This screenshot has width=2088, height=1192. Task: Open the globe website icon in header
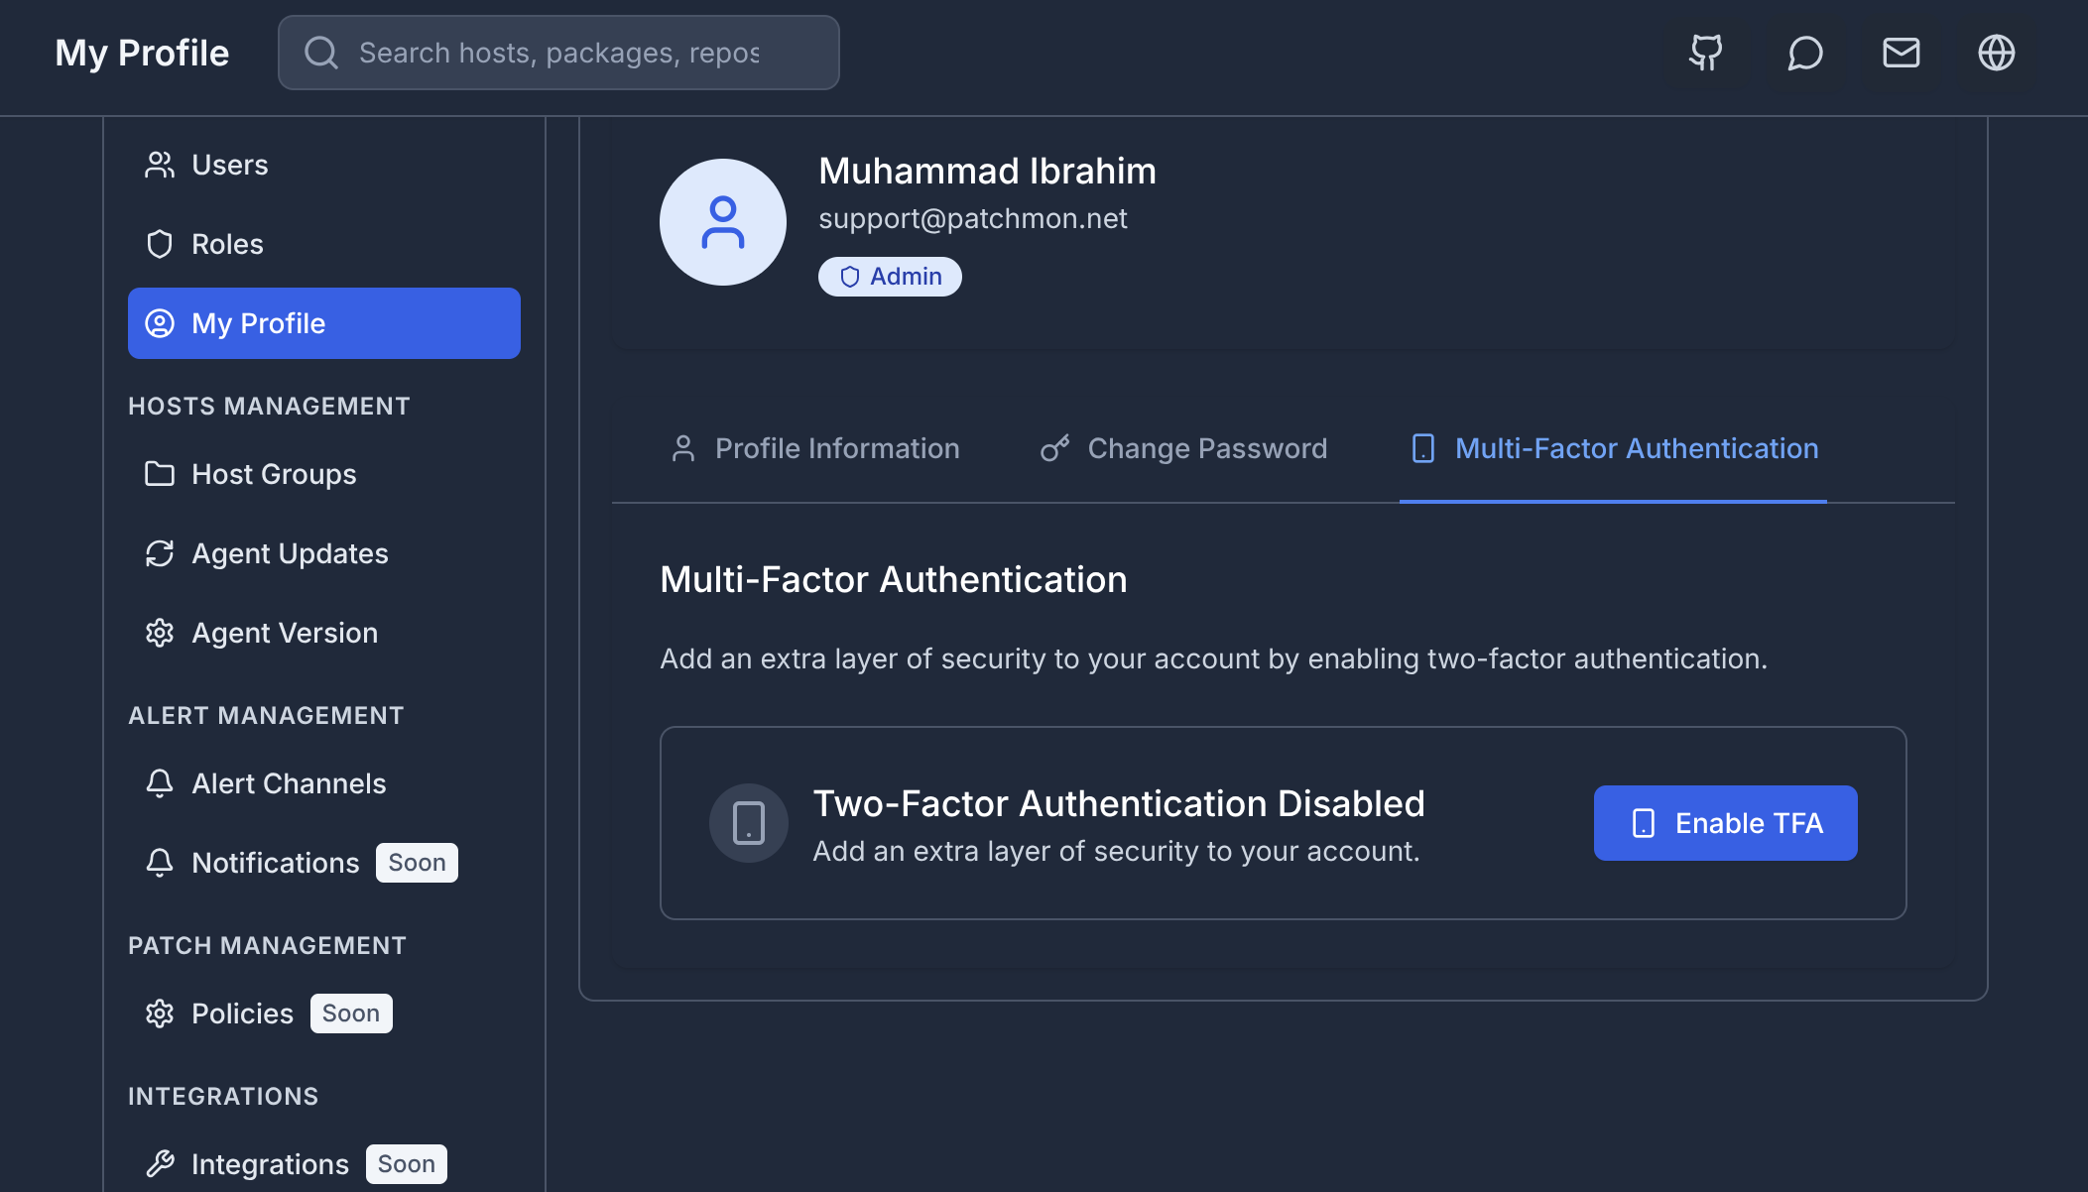point(1996,53)
